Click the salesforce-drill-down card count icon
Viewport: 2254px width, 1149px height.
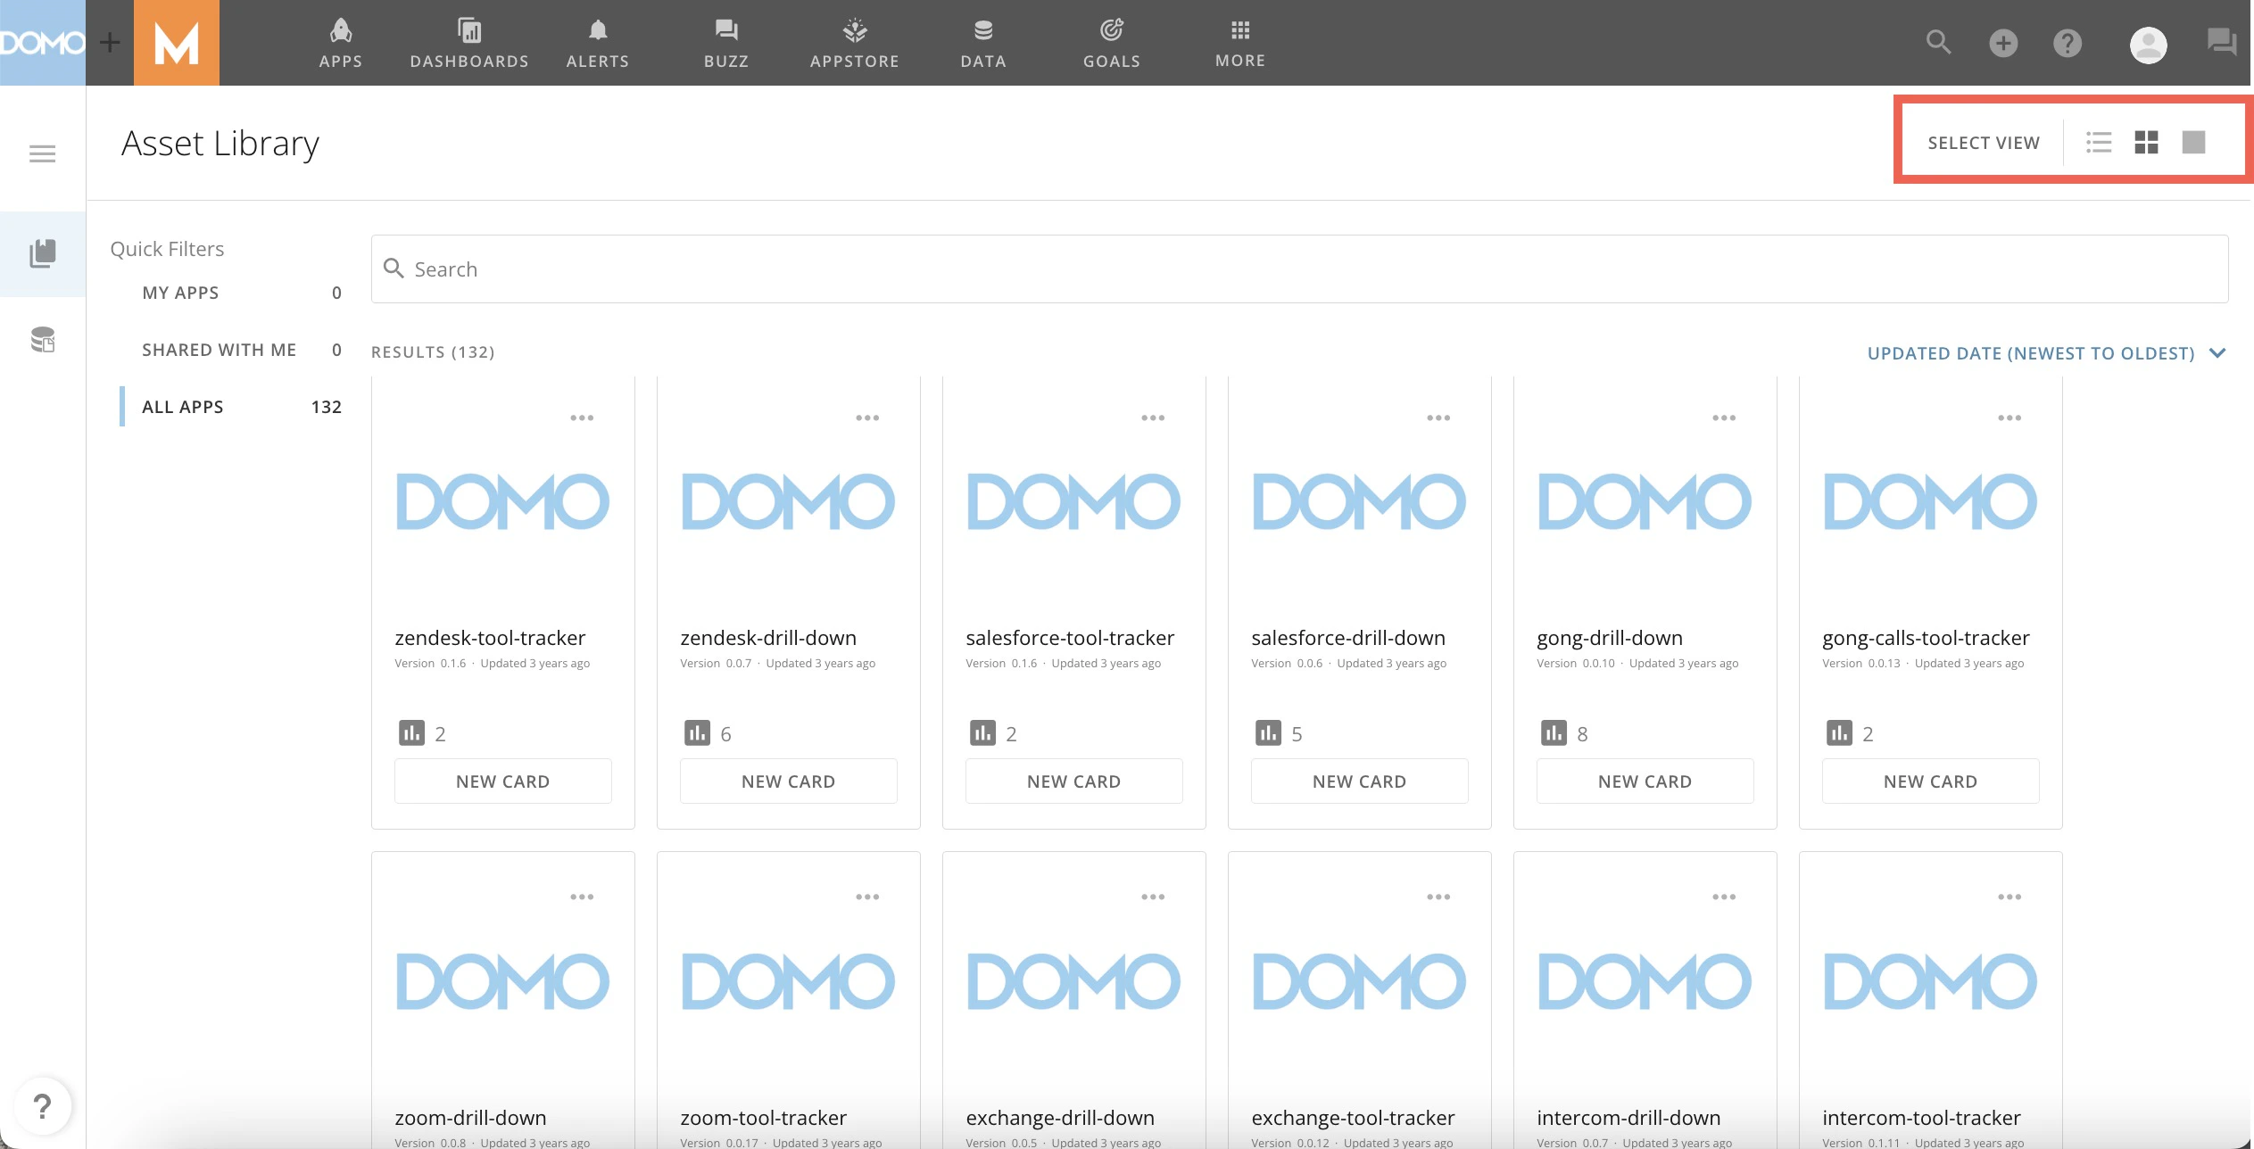[1268, 733]
